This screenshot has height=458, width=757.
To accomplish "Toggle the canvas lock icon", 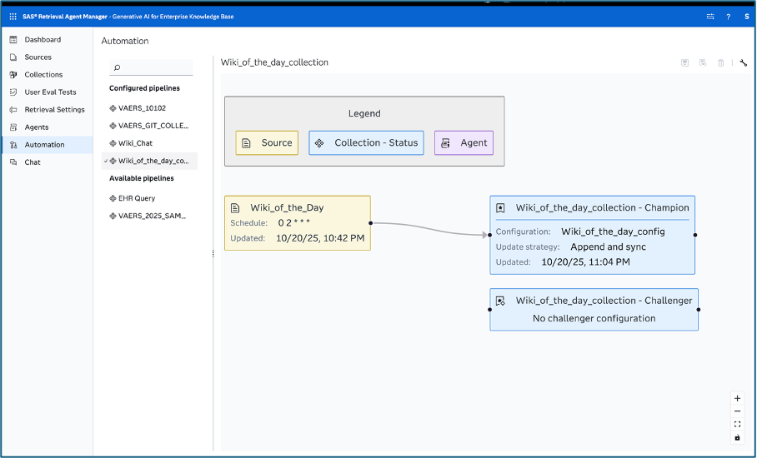I will pos(737,437).
